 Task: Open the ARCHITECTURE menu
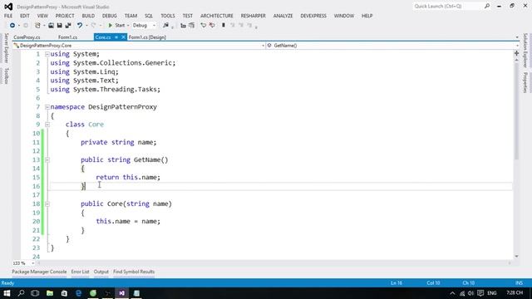coord(217,16)
